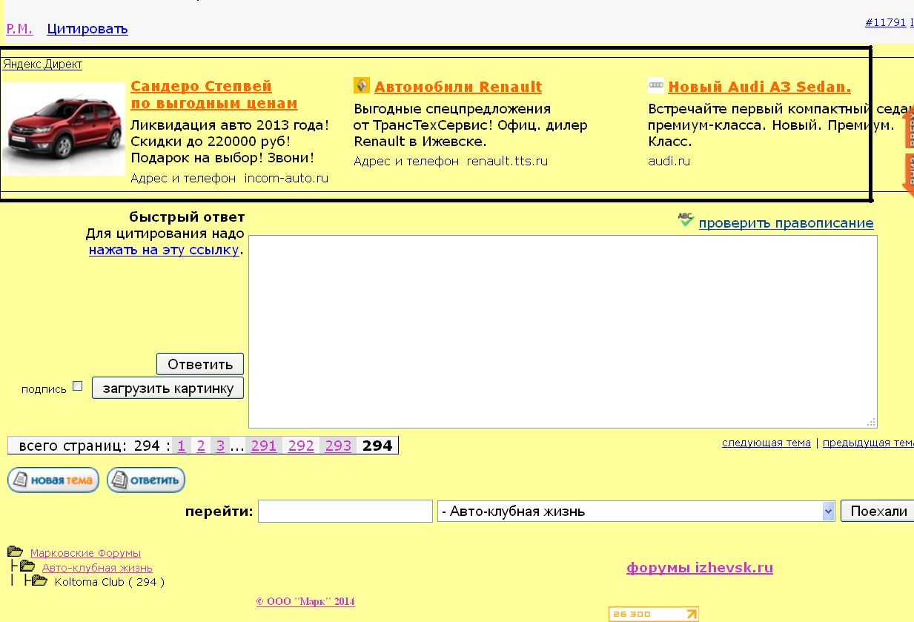
Task: Open the Сандеро Степвей ad headline
Action: click(214, 95)
